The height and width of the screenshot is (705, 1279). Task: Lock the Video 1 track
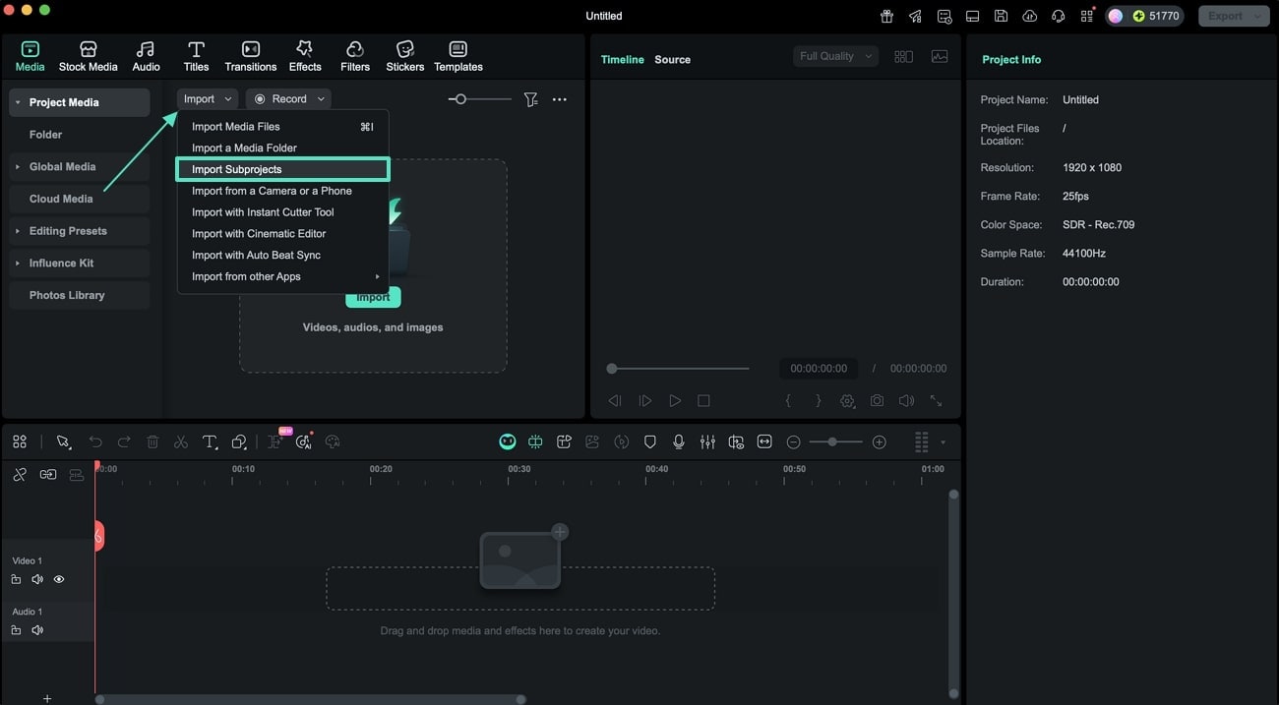tap(16, 579)
